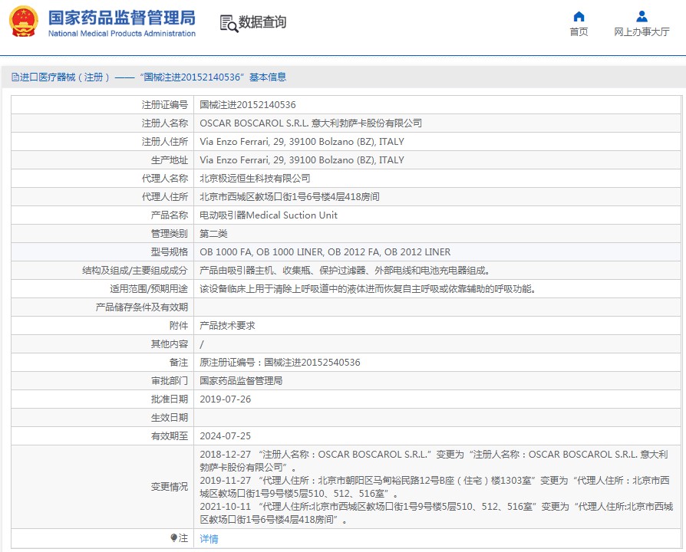Click the 数据查询 heading text
Image resolution: width=686 pixels, height=552 pixels.
(262, 22)
